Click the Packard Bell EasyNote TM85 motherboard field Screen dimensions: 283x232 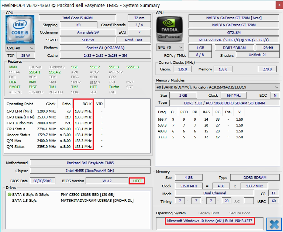point(90,163)
